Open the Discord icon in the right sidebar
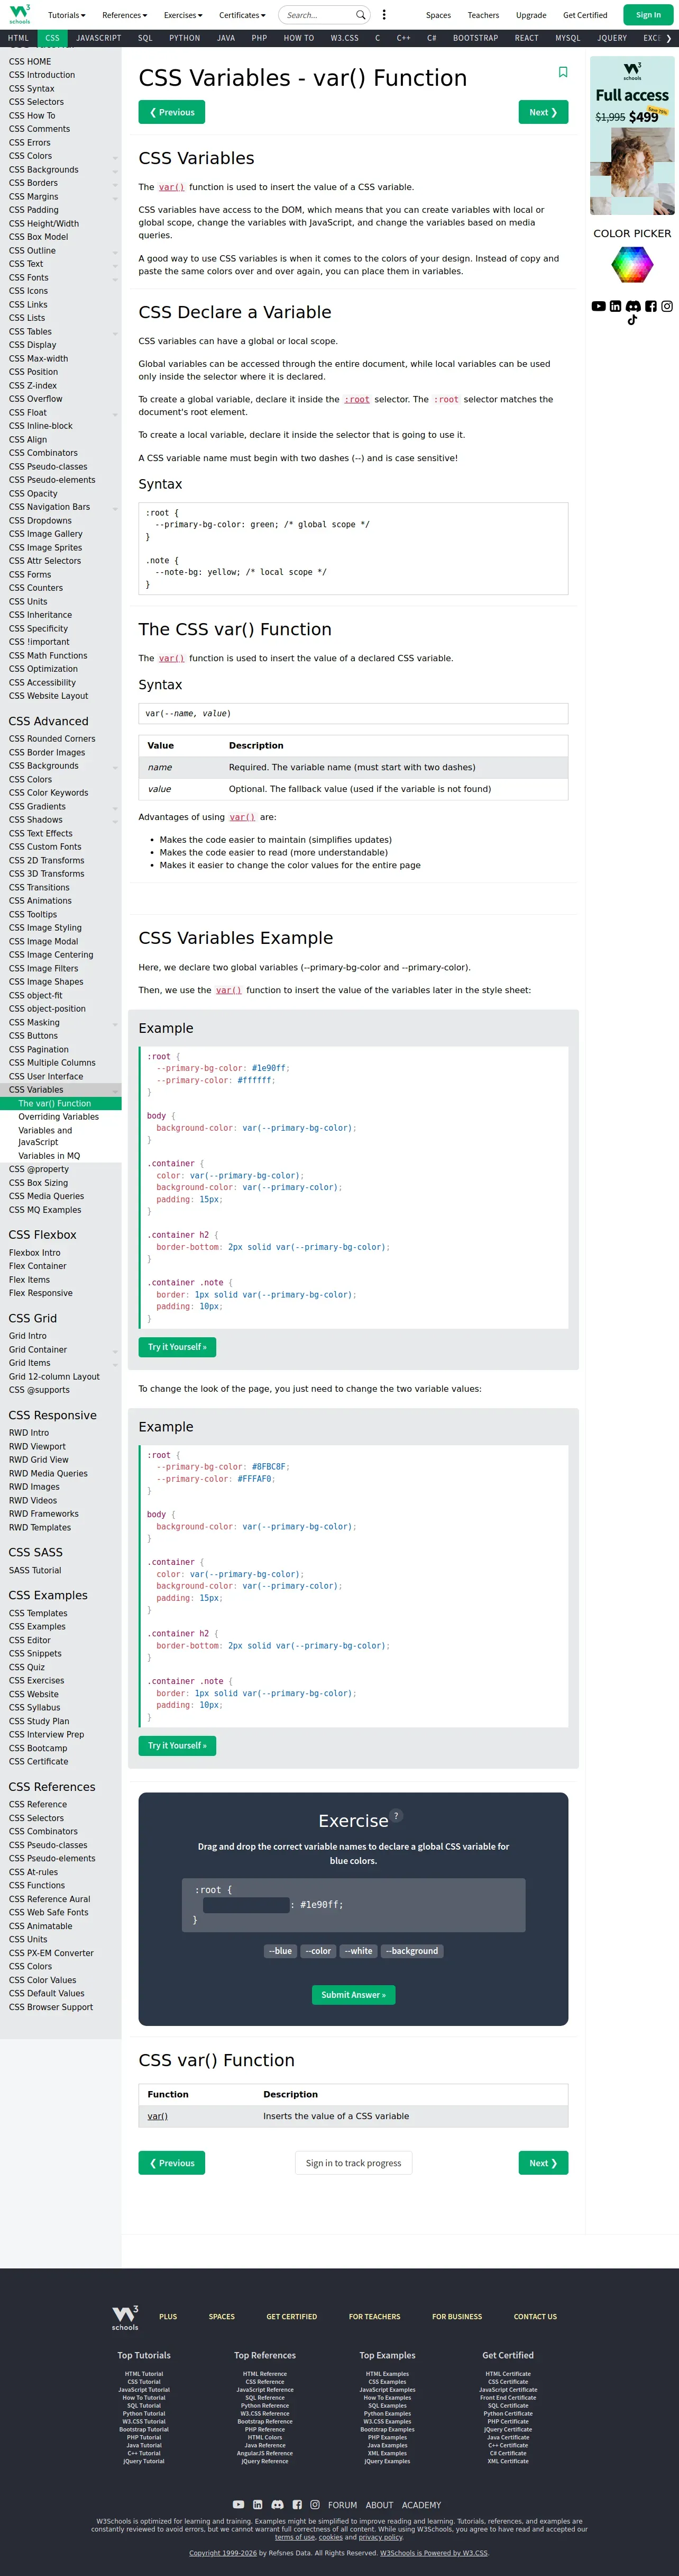679x2576 pixels. point(632,306)
